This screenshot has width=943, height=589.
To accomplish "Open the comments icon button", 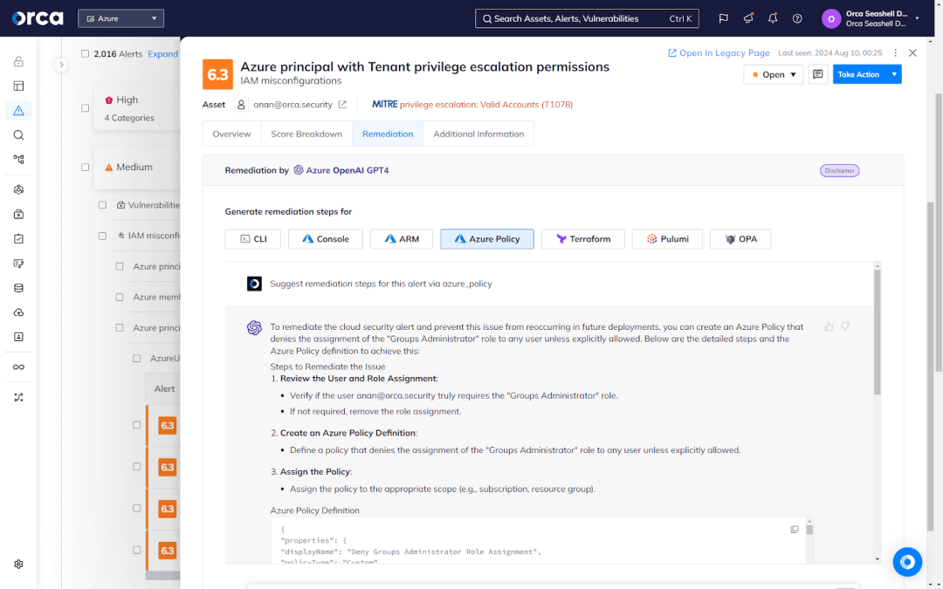I will coord(818,74).
